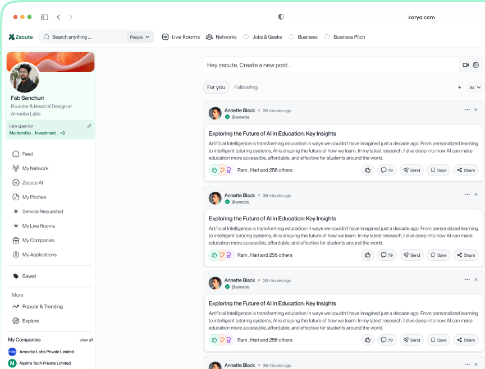Dismiss the first post with X icon
Viewport: 485px width, 369px height.
(476, 110)
